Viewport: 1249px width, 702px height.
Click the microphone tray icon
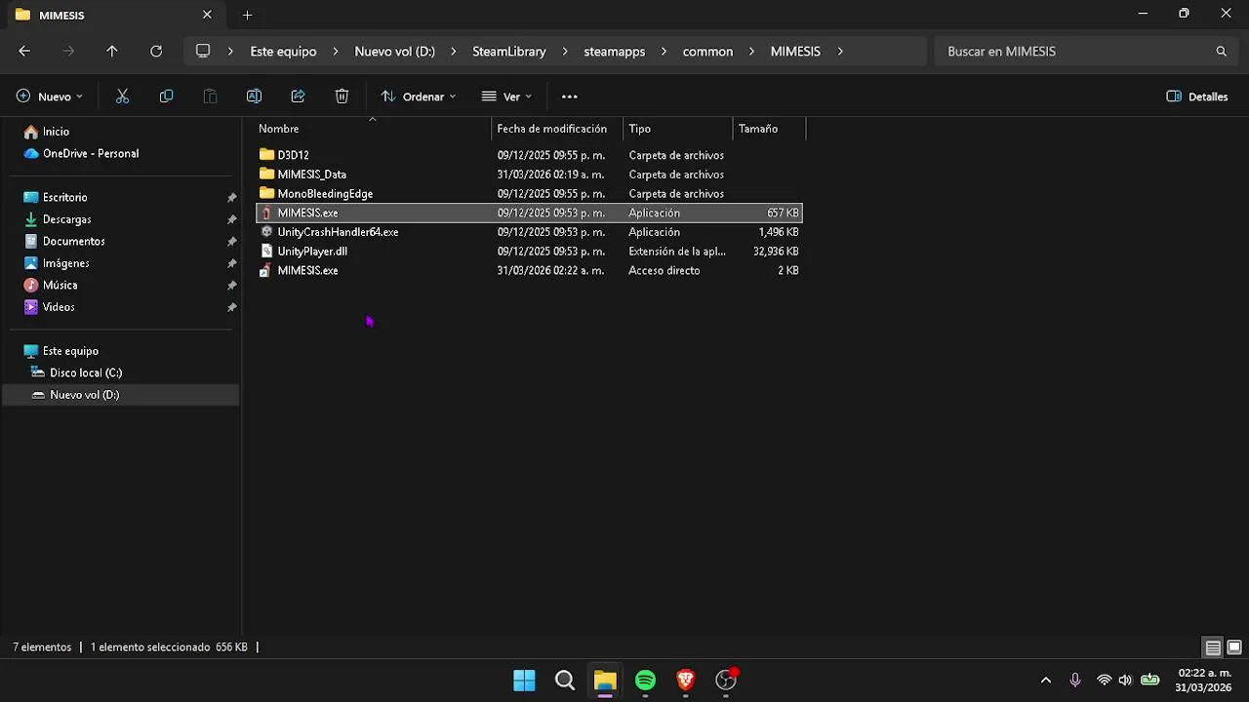pos(1074,681)
